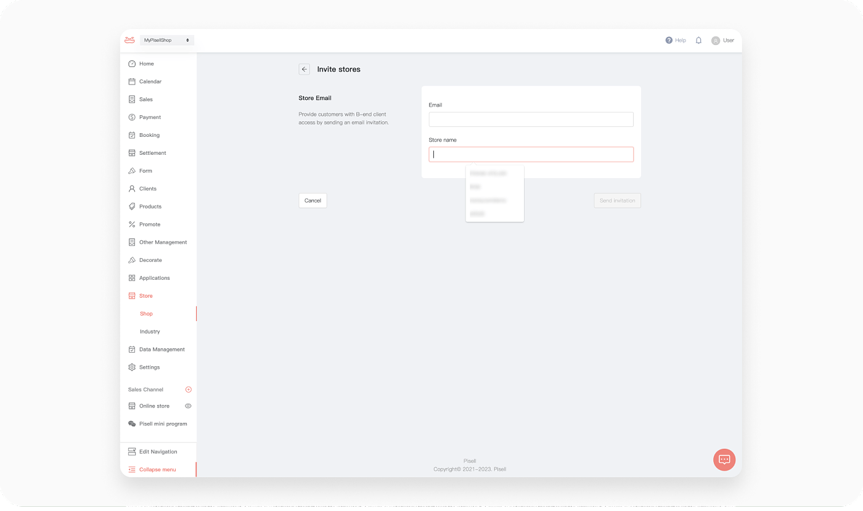The image size is (863, 511).
Task: Open Payment menu label
Action: [150, 117]
